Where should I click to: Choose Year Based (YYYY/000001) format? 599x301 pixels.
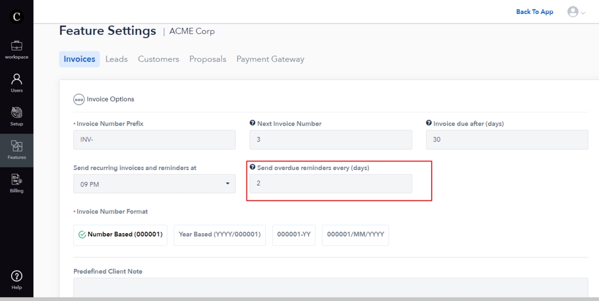[219, 234]
